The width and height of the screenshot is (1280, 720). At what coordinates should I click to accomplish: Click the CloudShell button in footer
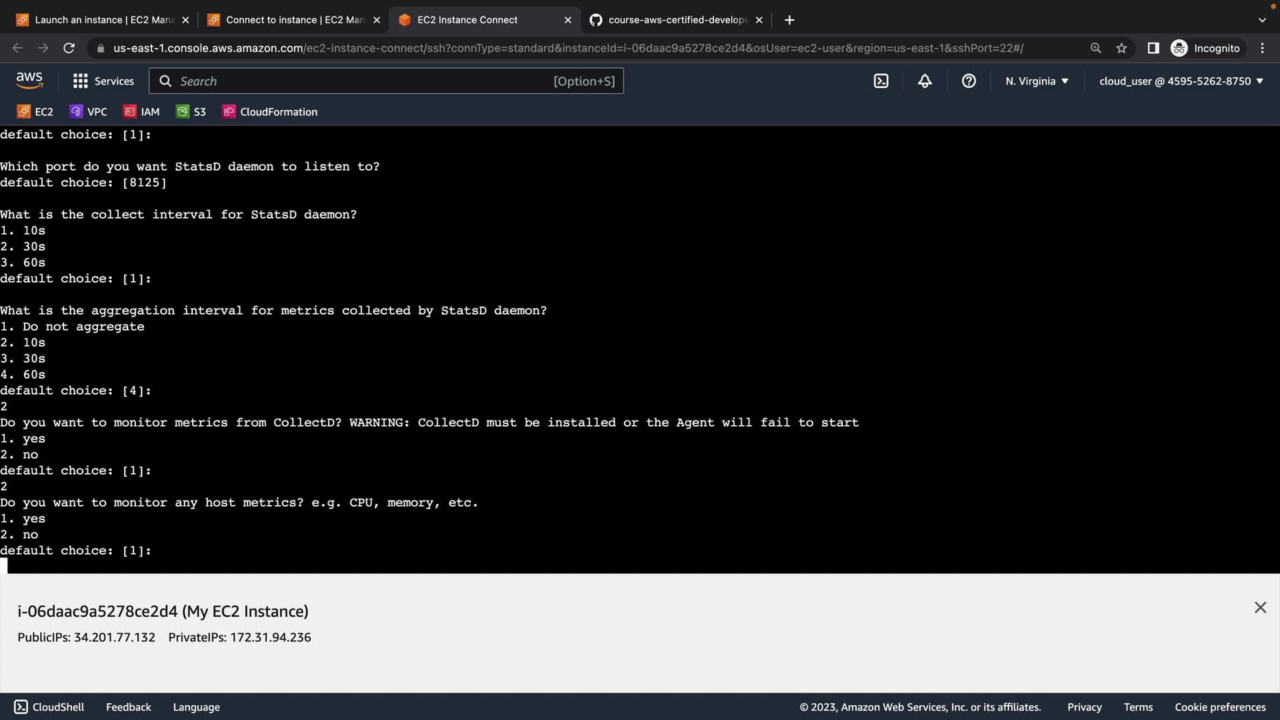(x=49, y=707)
